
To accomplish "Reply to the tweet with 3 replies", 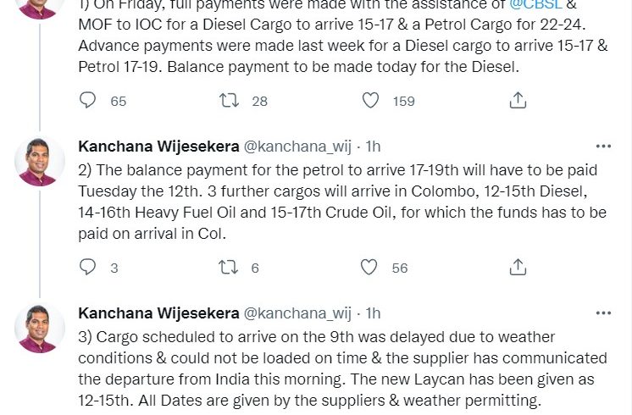I will click(88, 268).
